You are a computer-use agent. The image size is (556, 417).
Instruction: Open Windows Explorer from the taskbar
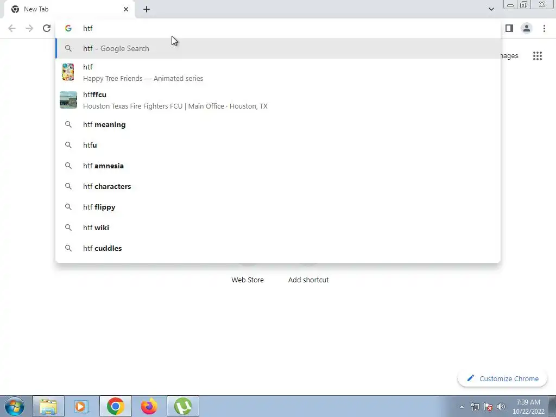coord(48,406)
